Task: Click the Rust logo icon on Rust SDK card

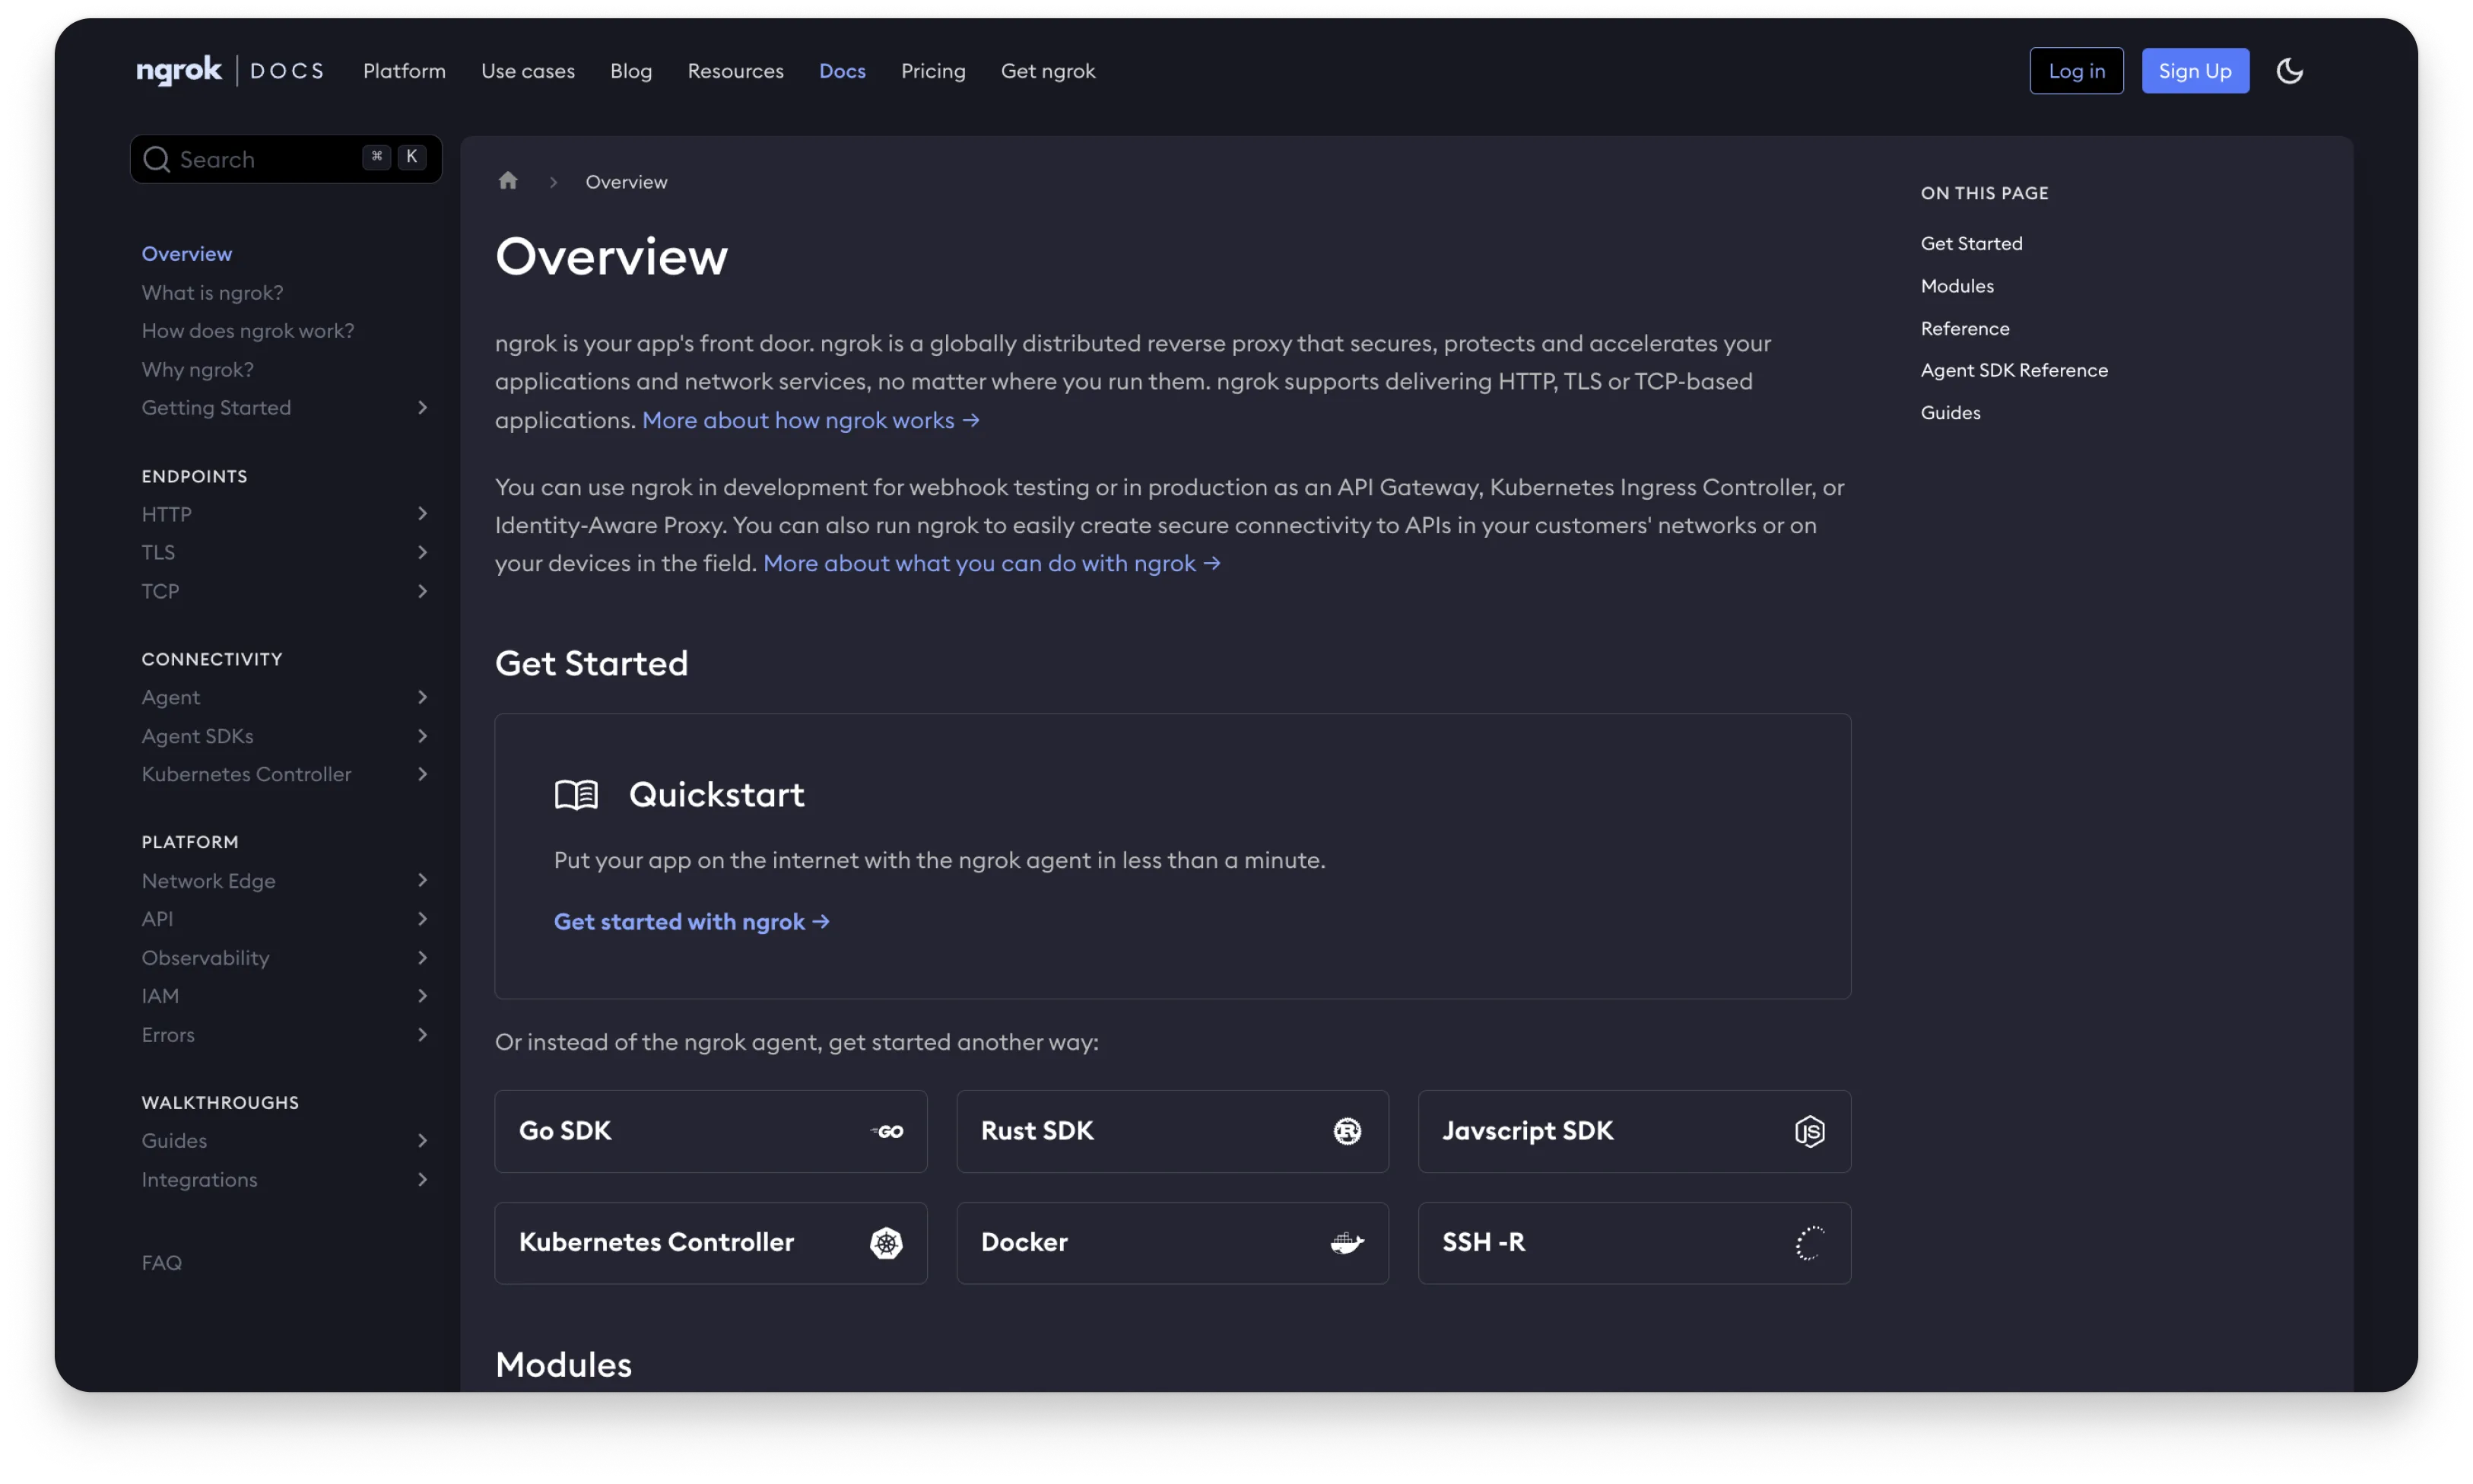Action: pos(1348,1131)
